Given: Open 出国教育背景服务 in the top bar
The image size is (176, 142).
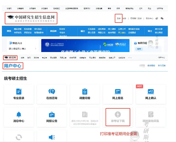Looking at the screenshot, I should click(72, 8).
